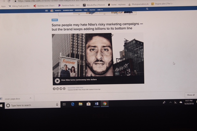Play the Nike controversy video
The height and width of the screenshot is (131, 197).
pos(57,81)
